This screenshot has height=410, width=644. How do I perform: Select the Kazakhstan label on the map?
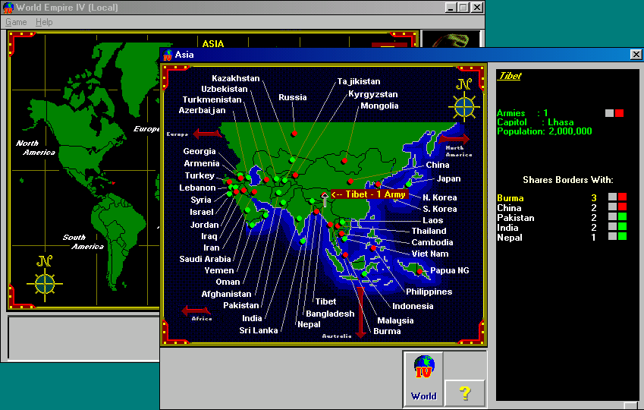click(x=236, y=78)
